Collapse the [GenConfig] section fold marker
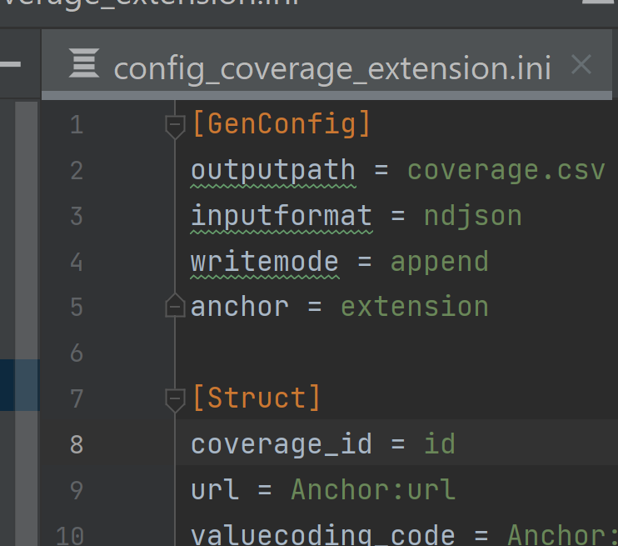The width and height of the screenshot is (618, 546). pyautogui.click(x=175, y=127)
